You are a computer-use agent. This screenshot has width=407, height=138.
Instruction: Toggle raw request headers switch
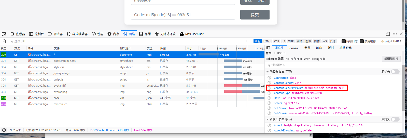pos(395,119)
